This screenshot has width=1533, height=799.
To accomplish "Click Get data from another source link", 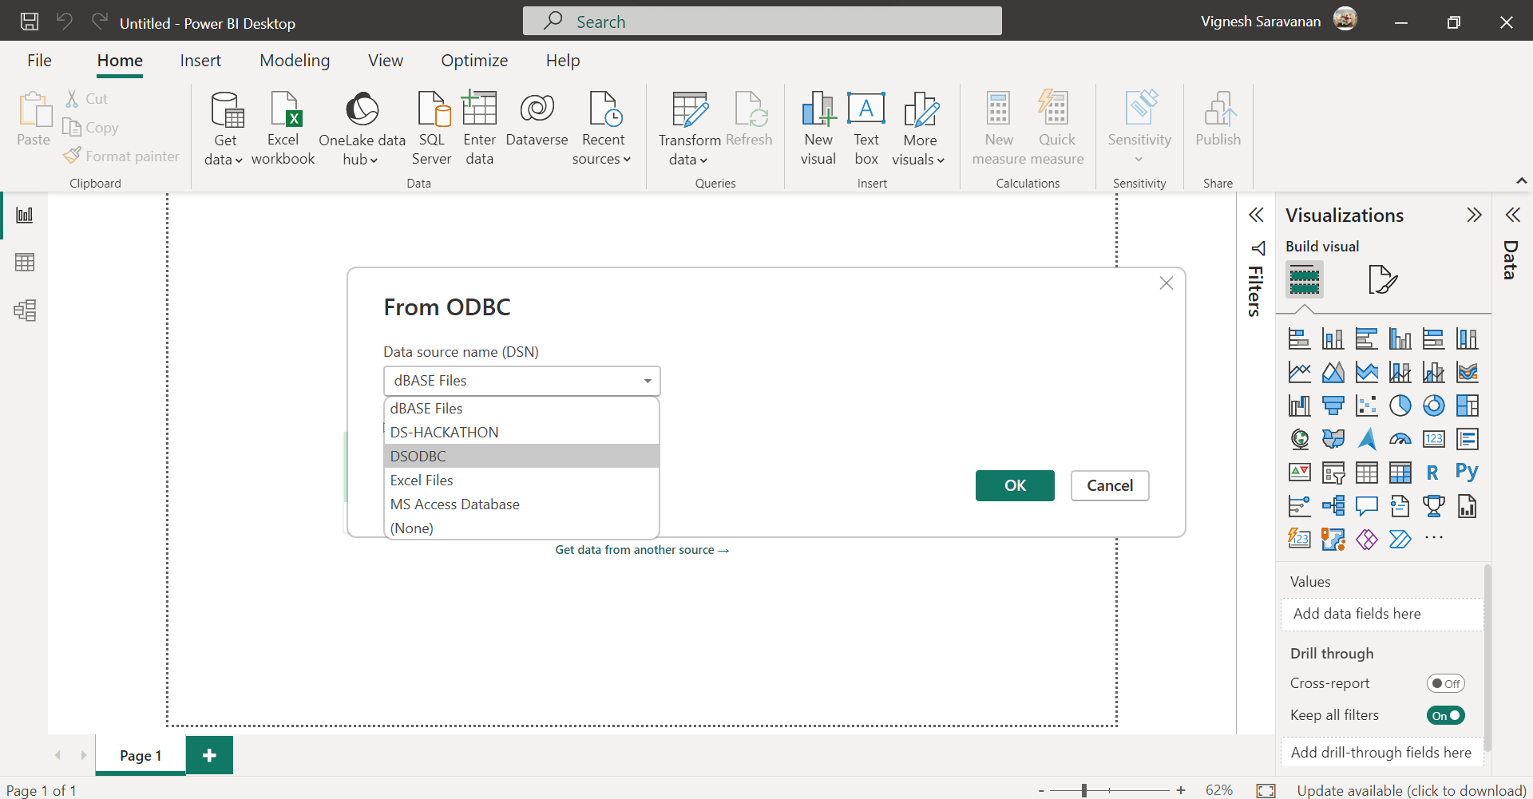I will [x=642, y=550].
